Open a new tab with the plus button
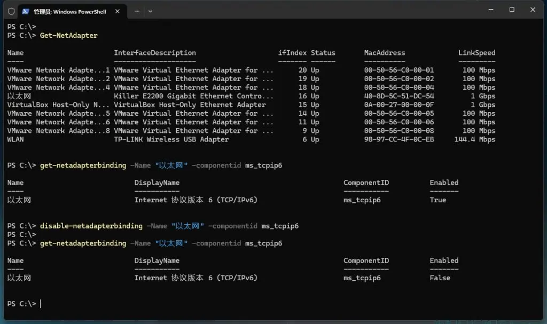This screenshot has height=324, width=547. coord(137,11)
